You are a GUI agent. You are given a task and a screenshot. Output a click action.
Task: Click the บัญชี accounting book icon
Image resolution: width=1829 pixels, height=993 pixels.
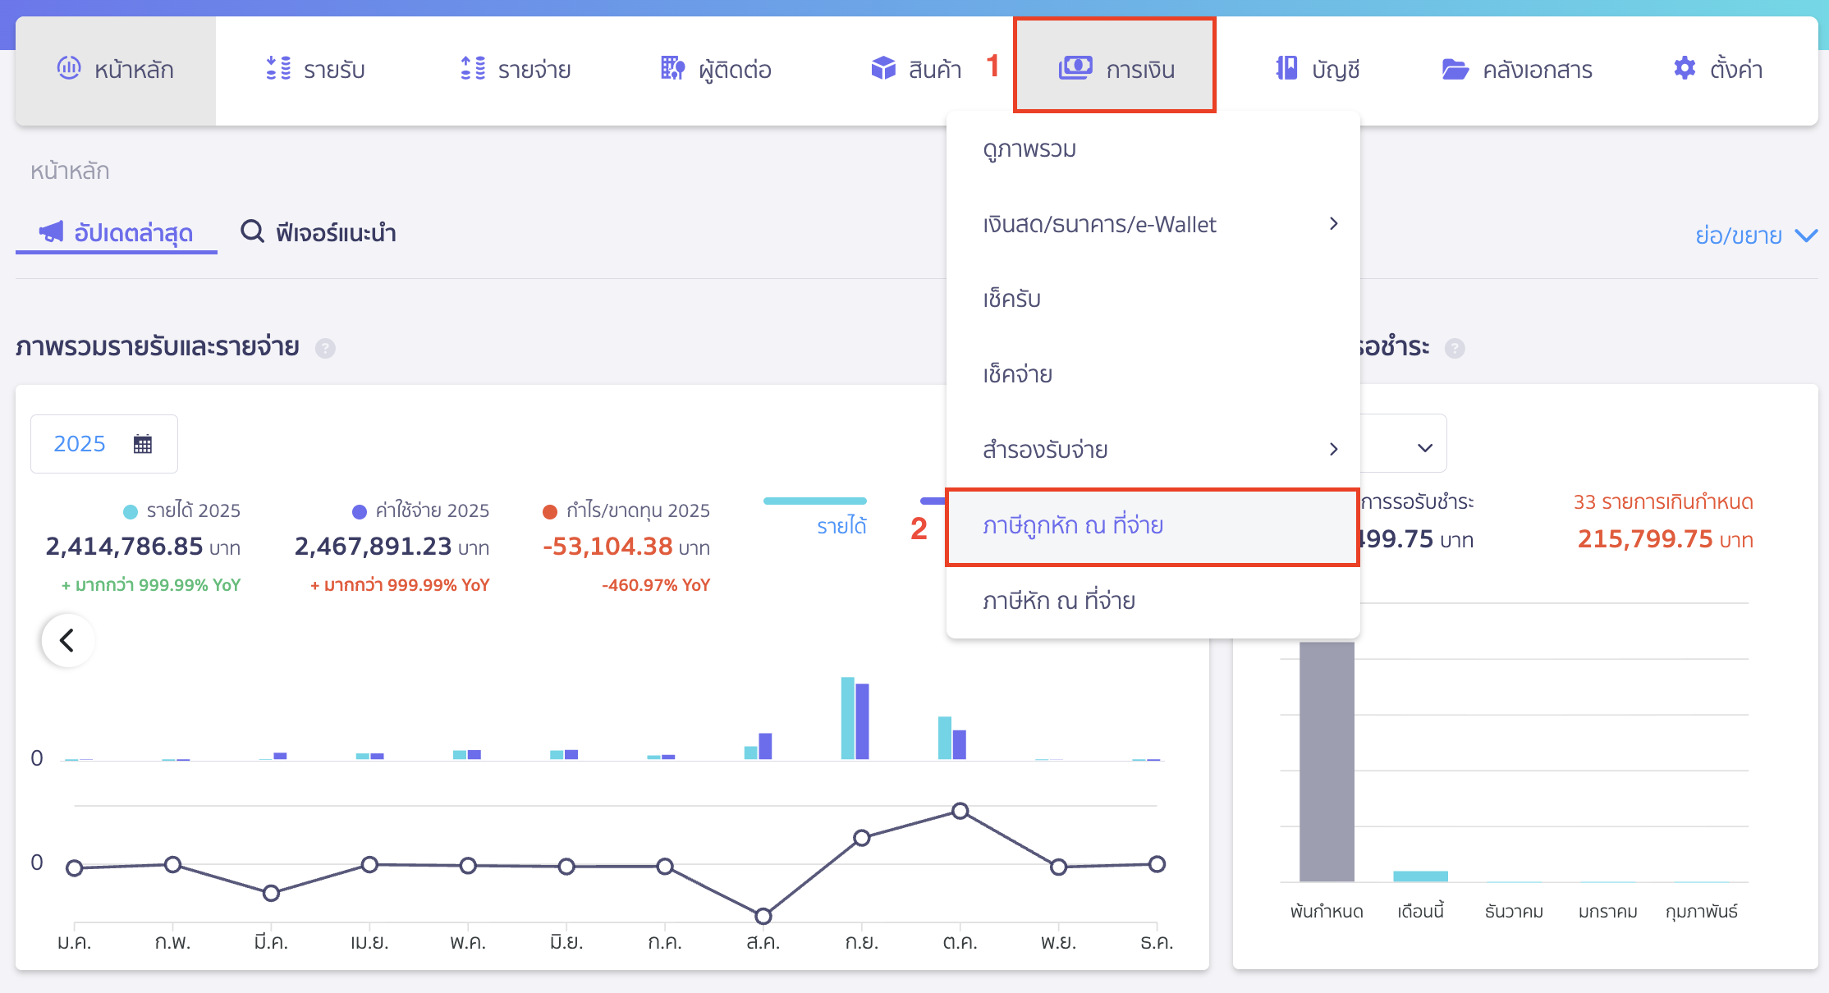(1286, 68)
